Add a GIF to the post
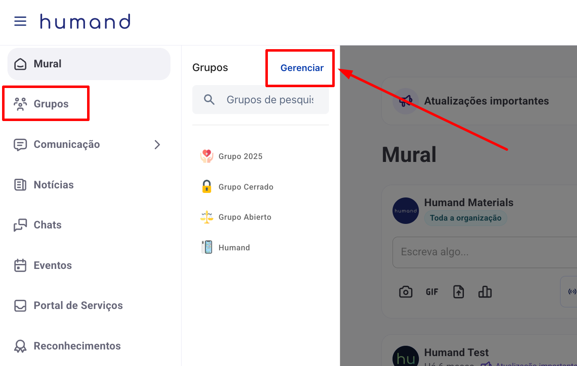This screenshot has width=577, height=366. click(432, 292)
